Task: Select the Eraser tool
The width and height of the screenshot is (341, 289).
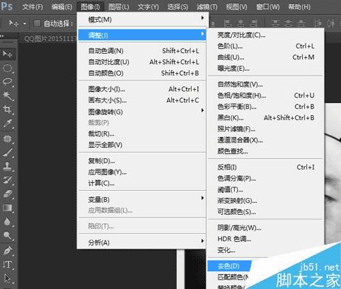Action: point(8,194)
